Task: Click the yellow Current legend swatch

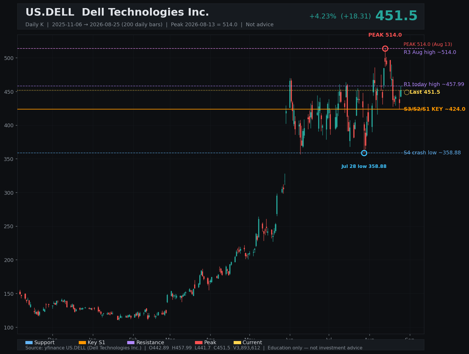Action: 237,342
